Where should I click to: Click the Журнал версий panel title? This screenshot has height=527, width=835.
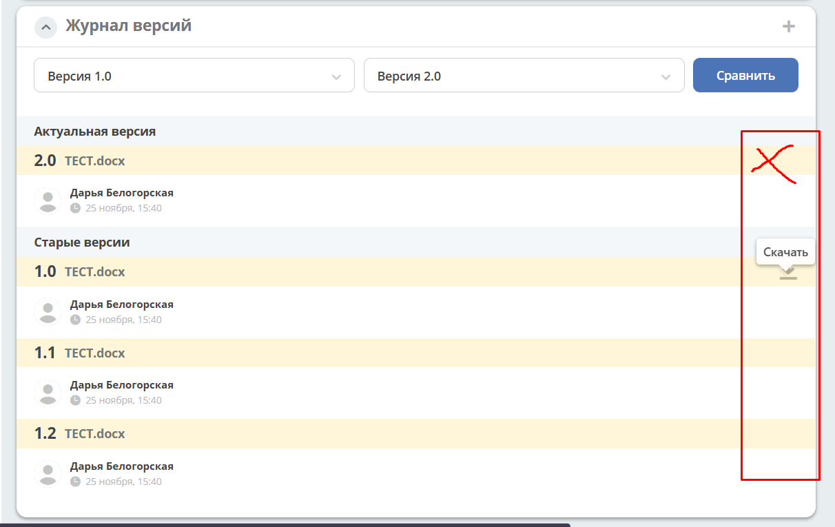pos(128,26)
